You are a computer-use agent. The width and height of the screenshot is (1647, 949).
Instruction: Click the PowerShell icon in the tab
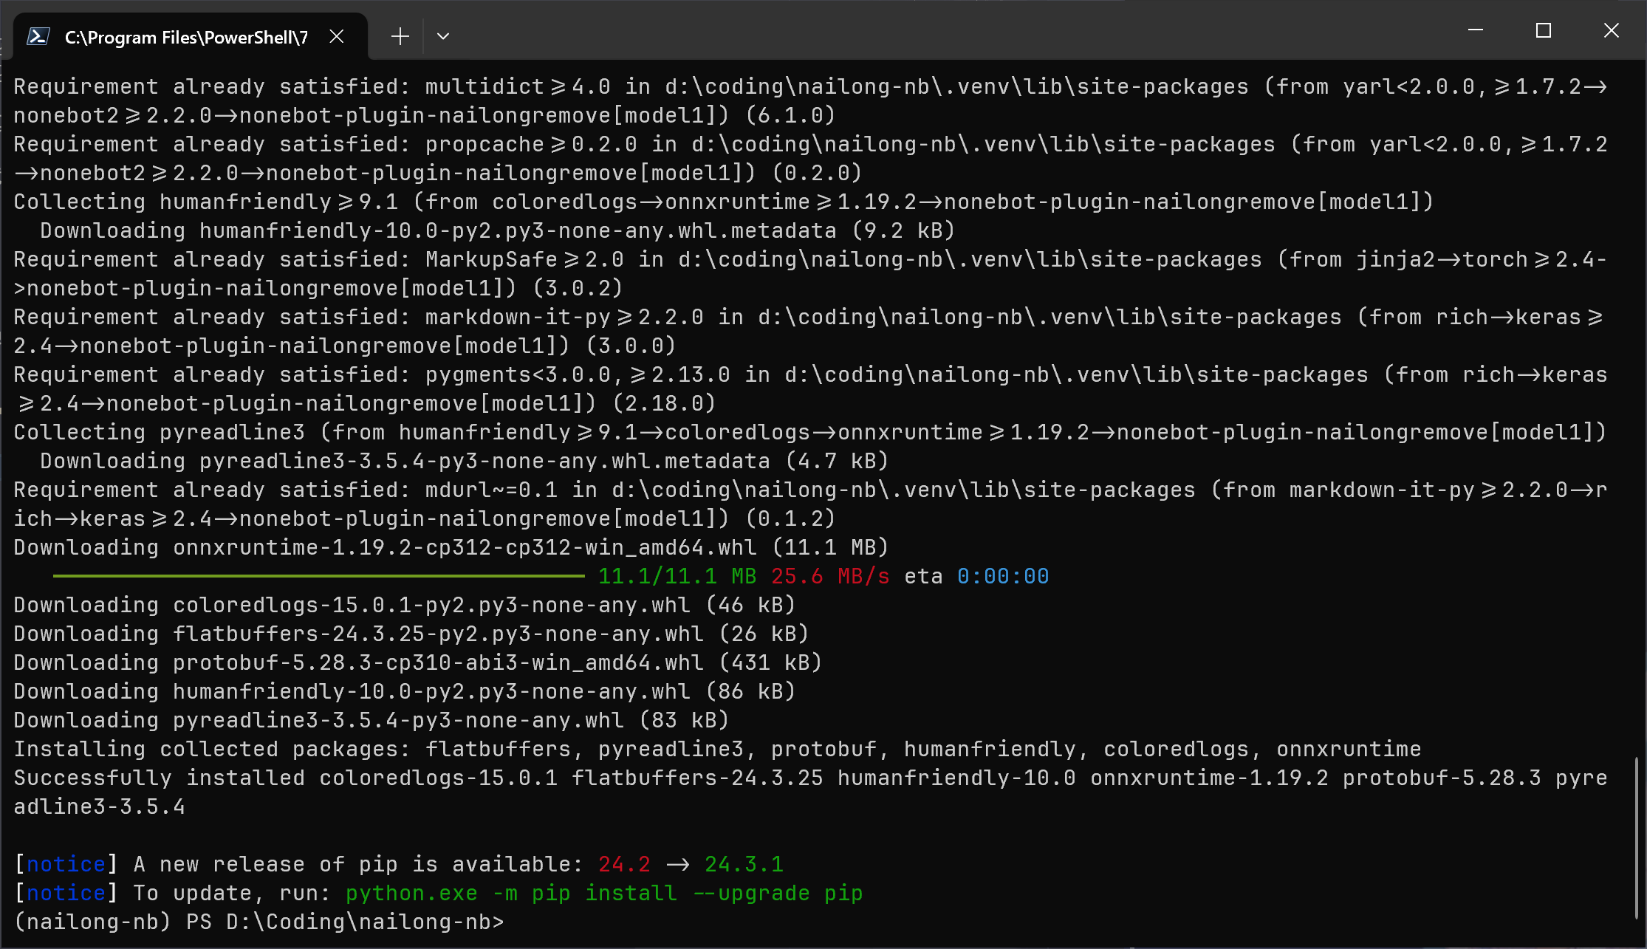[38, 37]
